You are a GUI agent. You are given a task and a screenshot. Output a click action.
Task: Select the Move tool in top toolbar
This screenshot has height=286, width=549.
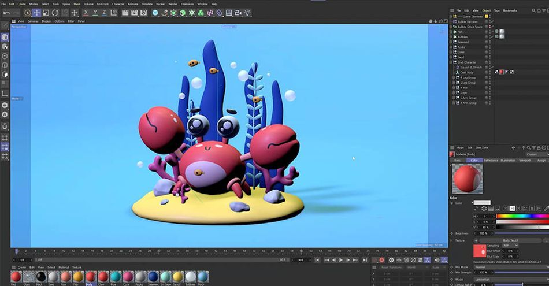pos(36,13)
